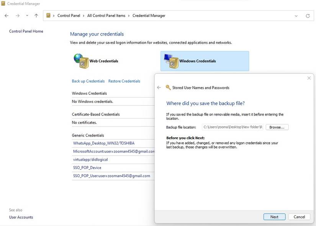Expand the WhatsApp_Desktop_WIN32/TOSHIBA credential entry
The height and width of the screenshot is (226, 316).
[104, 143]
